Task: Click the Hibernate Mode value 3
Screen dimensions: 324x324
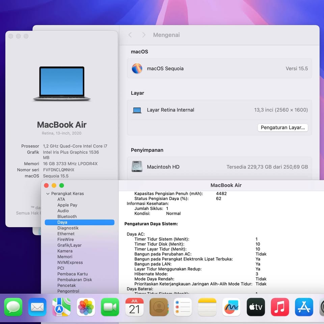Action: 257,274
